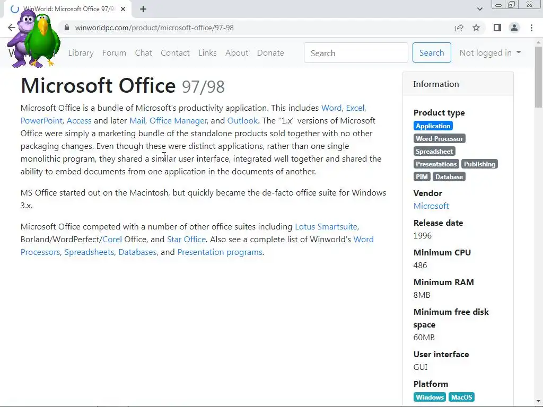The width and height of the screenshot is (543, 407).
Task: Click the share page icon in address bar
Action: click(x=459, y=28)
